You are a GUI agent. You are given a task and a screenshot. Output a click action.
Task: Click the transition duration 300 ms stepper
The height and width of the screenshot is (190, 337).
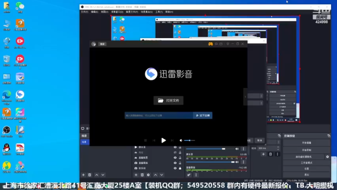coord(278,148)
